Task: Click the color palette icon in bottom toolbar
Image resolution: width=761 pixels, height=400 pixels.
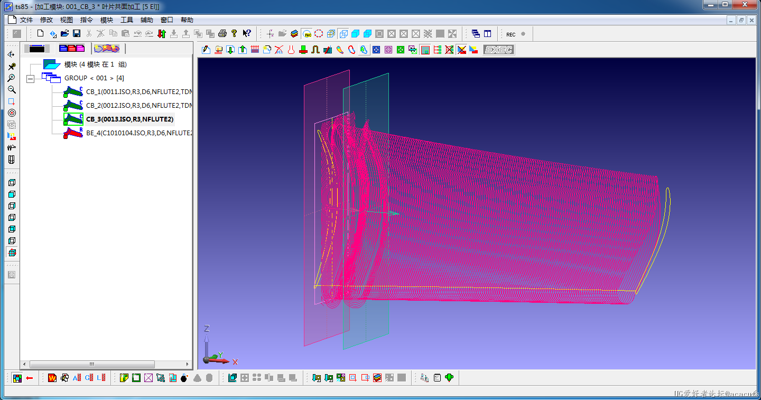Action: click(17, 378)
